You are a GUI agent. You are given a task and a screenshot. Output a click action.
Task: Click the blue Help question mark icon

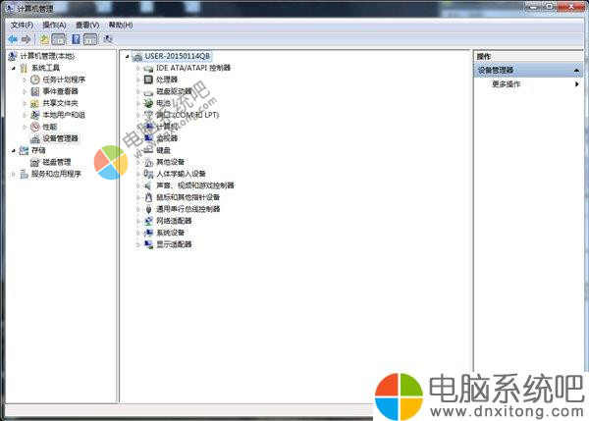coord(76,39)
